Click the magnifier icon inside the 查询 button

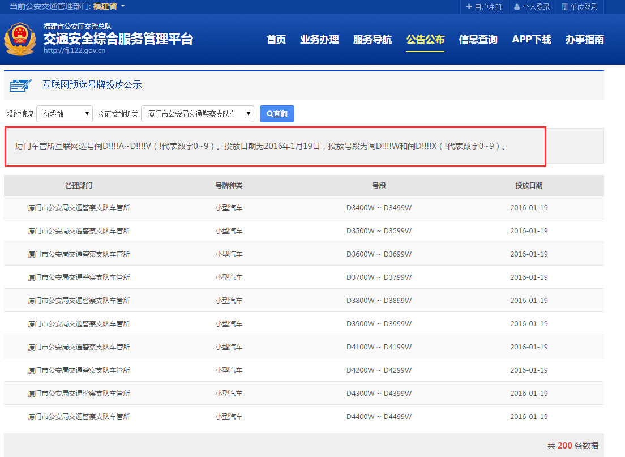269,113
